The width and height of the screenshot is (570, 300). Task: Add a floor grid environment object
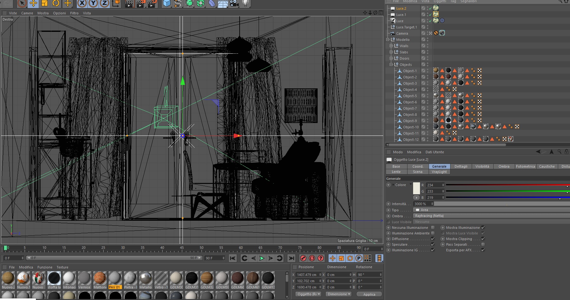pyautogui.click(x=223, y=3)
